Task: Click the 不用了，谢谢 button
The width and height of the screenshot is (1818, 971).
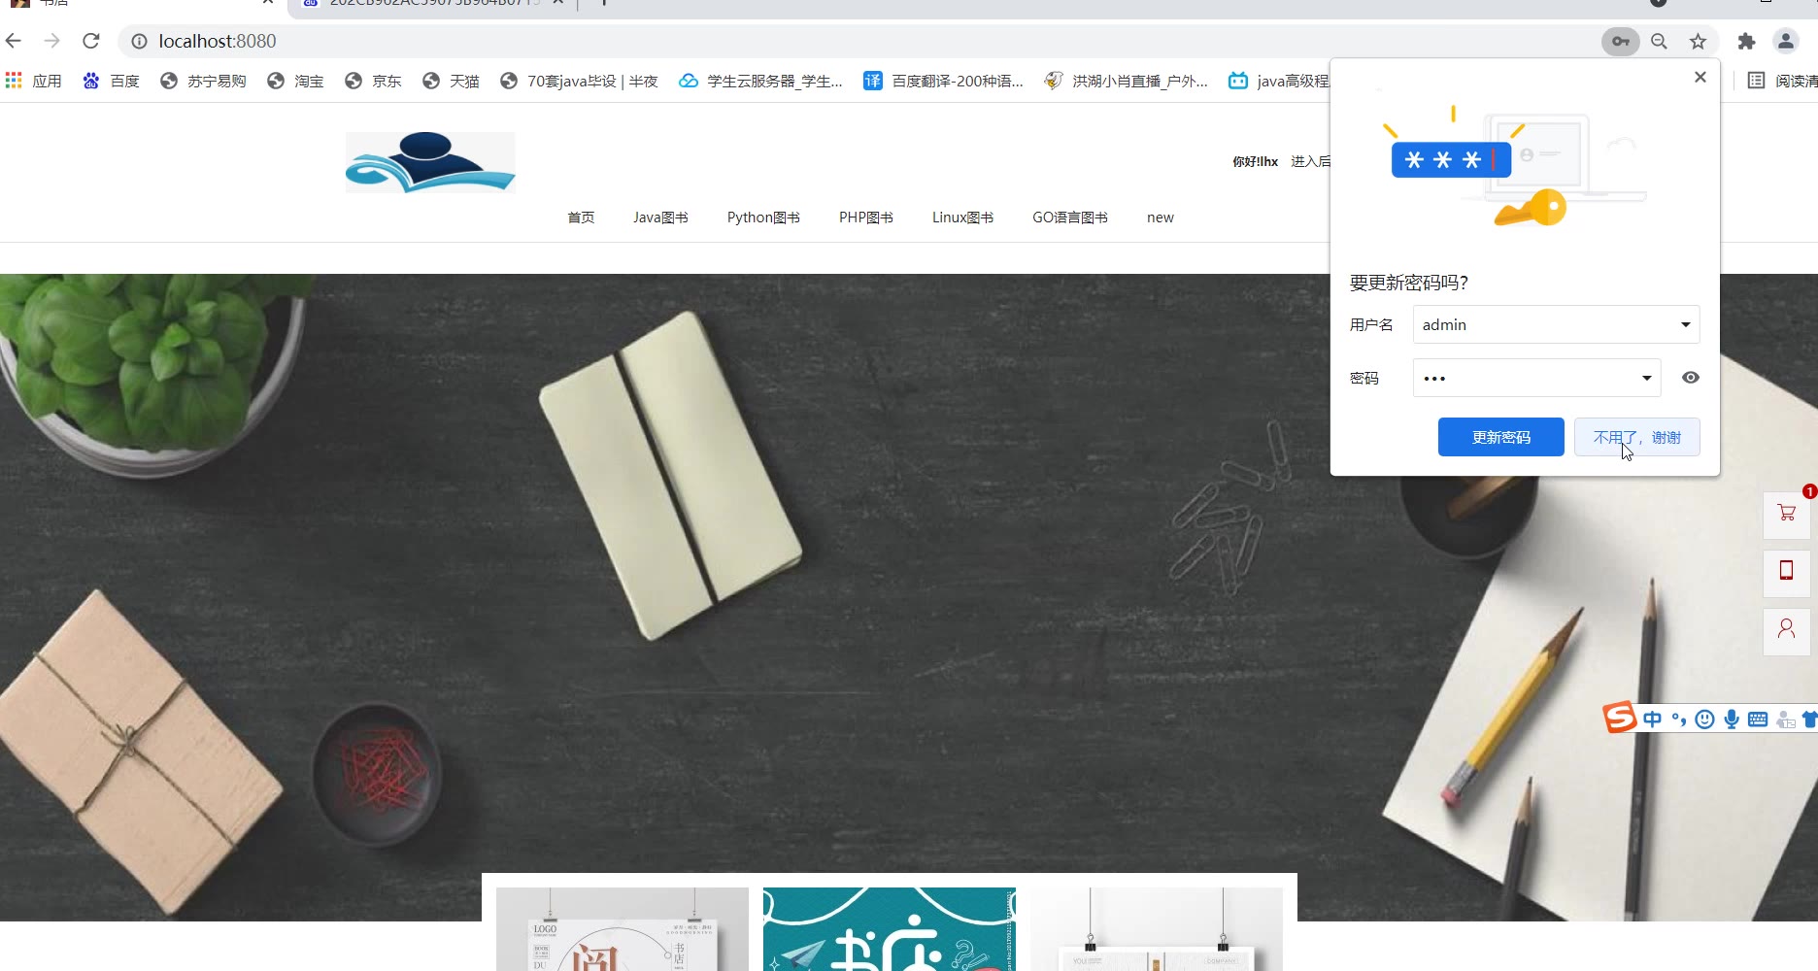Action: [1637, 437]
